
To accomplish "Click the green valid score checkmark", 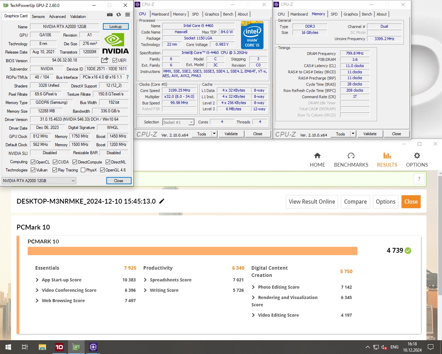I will click(x=408, y=251).
